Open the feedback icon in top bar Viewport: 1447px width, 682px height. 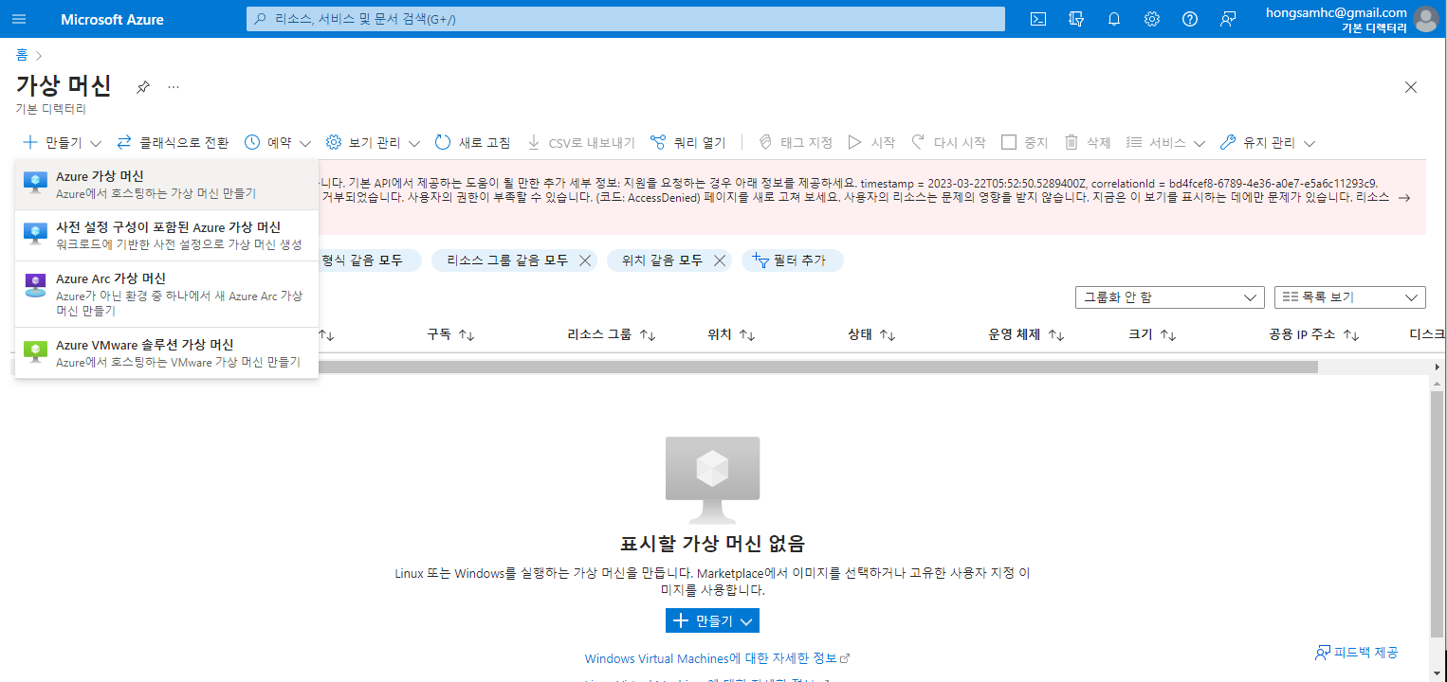point(1228,19)
